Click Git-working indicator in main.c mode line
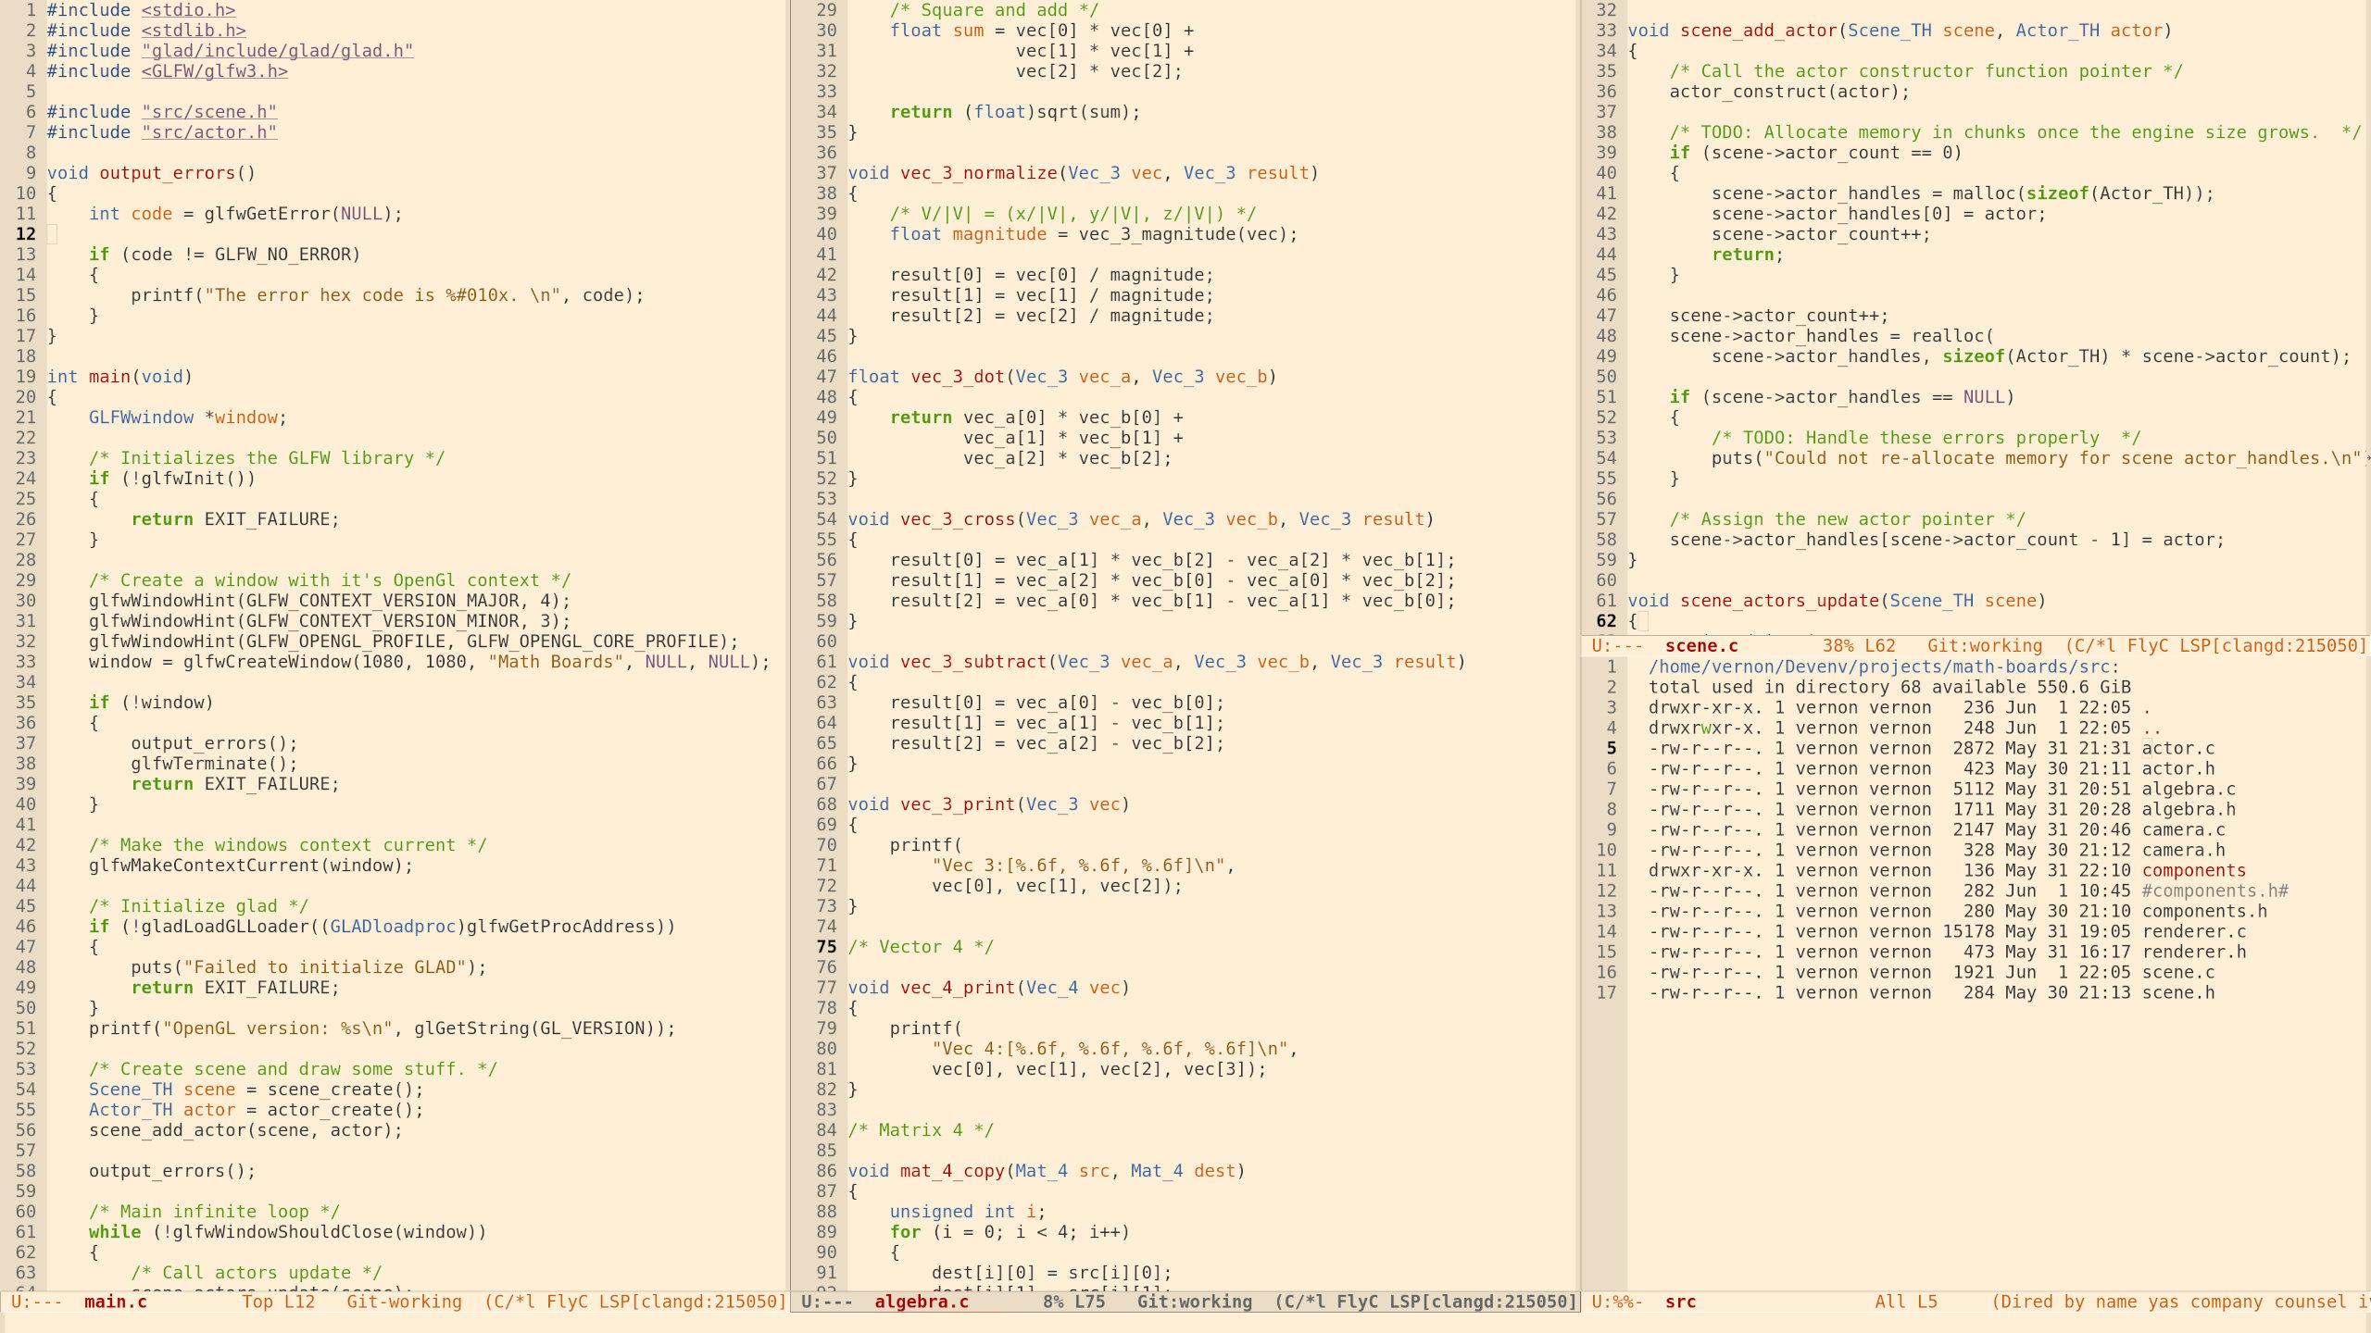 (404, 1302)
